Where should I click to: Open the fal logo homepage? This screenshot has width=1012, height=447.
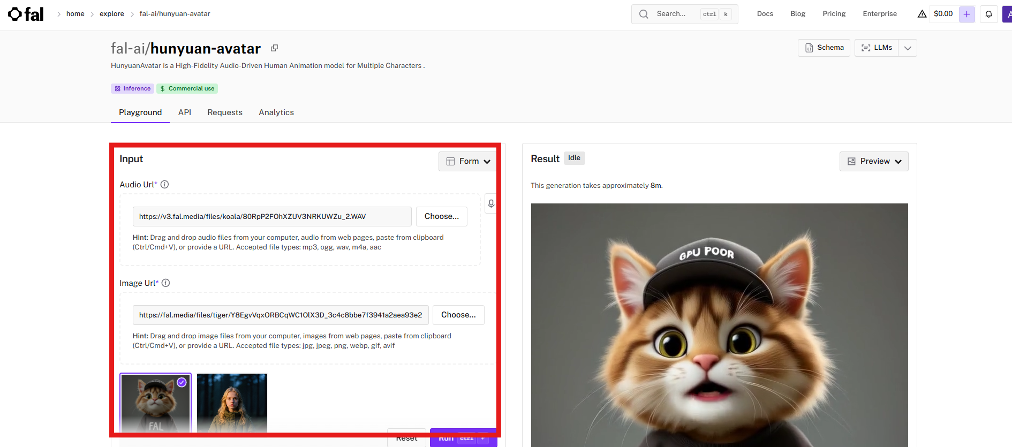[26, 14]
